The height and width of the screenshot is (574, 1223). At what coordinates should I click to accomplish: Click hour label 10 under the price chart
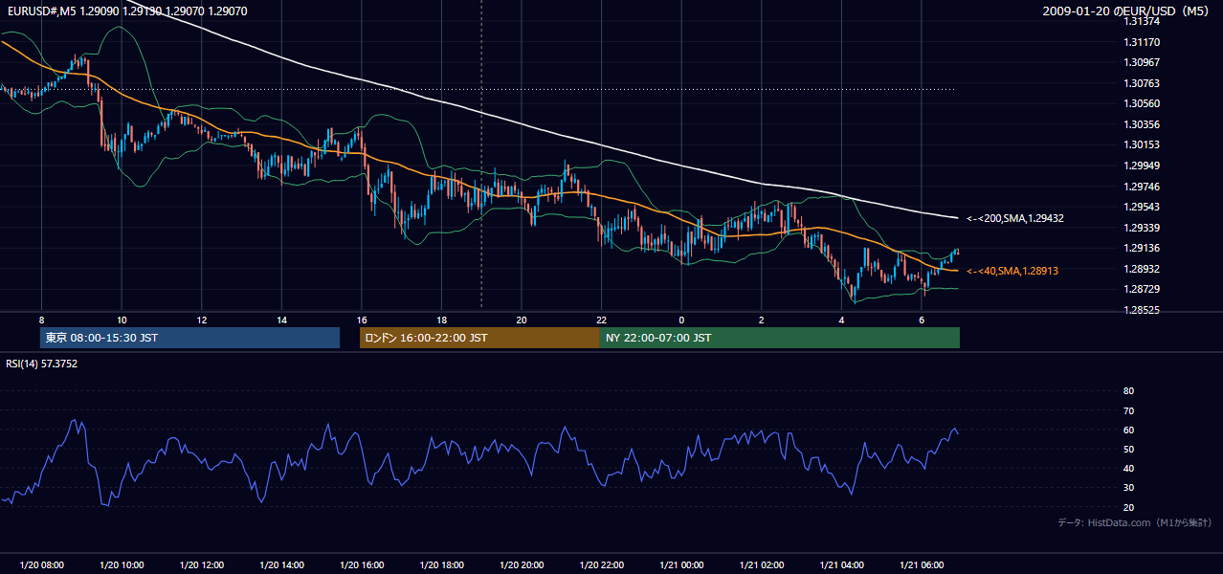pyautogui.click(x=122, y=319)
